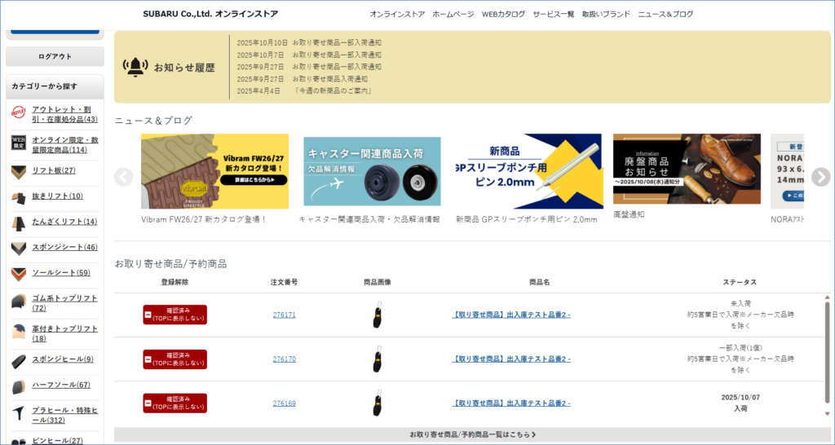The width and height of the screenshot is (835, 445).
Task: Click the outlet category icon in sidebar
Action: point(19,113)
